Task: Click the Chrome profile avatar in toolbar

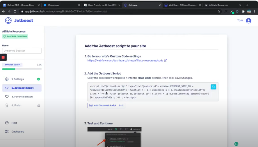Action: point(249,12)
